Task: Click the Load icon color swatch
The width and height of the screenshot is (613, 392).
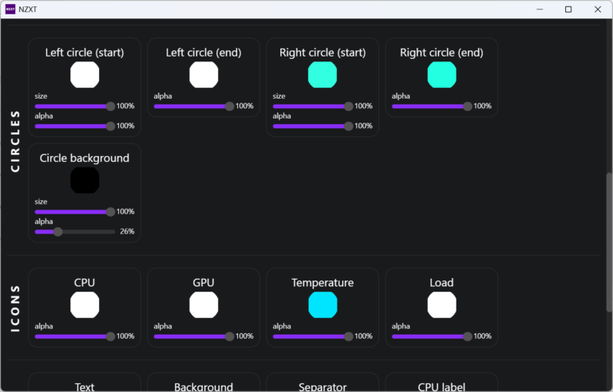Action: tap(441, 305)
